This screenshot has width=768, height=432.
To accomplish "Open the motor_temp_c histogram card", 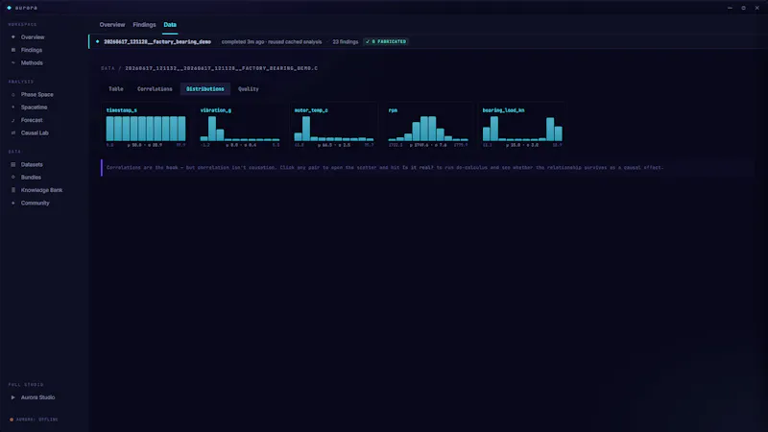I will pos(334,127).
